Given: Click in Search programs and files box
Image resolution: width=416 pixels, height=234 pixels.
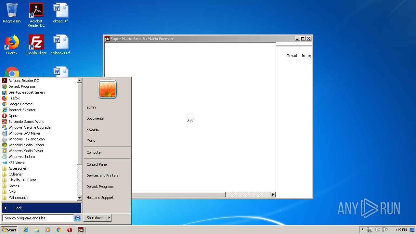Looking at the screenshot, I should click(x=38, y=218).
